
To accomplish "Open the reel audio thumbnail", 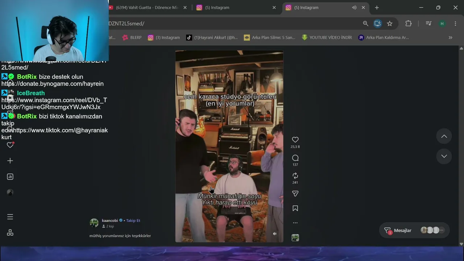I will pos(295,238).
